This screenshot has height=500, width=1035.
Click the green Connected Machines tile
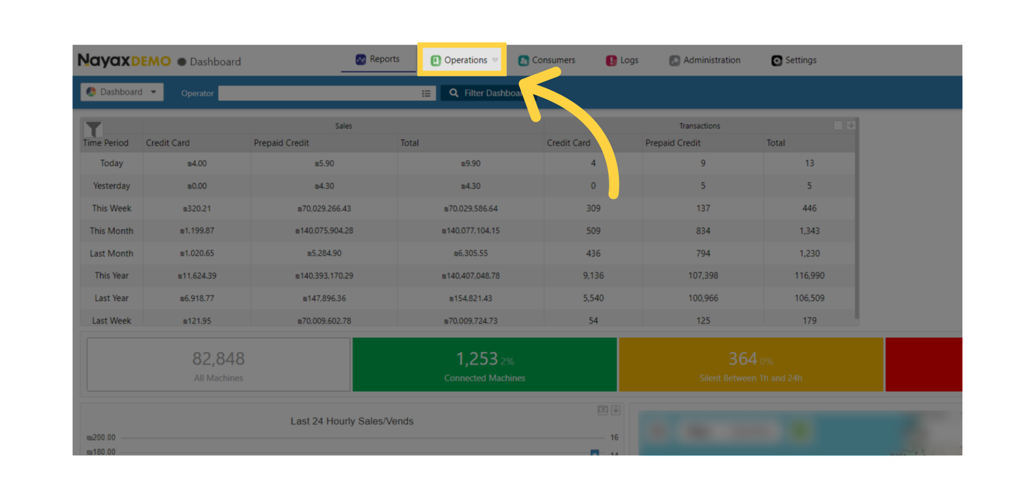485,365
